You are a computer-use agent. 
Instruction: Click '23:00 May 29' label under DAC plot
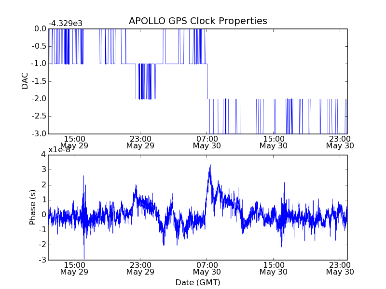[140, 143]
